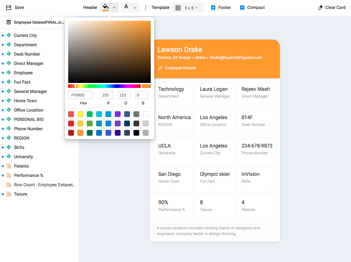Click the Employee Dossier link on the card
The width and height of the screenshot is (351, 262).
(181, 68)
